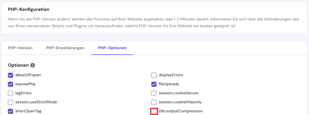Uncheck the shortOpenTag checkbox
The height and width of the screenshot is (115, 309).
click(x=11, y=111)
